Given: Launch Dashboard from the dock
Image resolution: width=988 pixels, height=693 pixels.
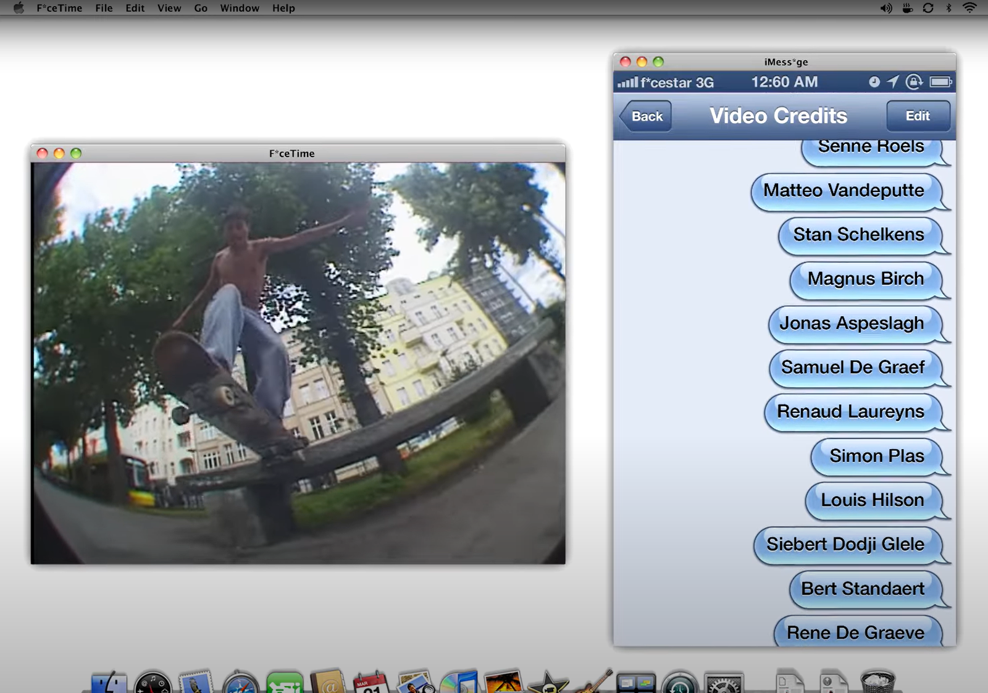Looking at the screenshot, I should point(153,682).
